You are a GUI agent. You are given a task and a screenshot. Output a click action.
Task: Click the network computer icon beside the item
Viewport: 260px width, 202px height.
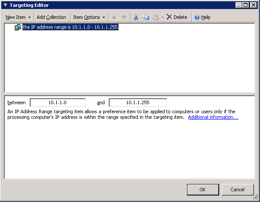(x=18, y=27)
